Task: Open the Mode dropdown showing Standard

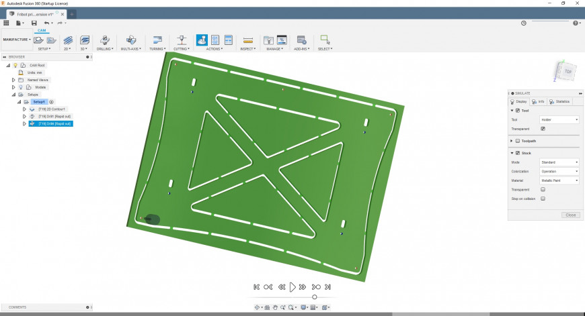Action: pos(559,162)
